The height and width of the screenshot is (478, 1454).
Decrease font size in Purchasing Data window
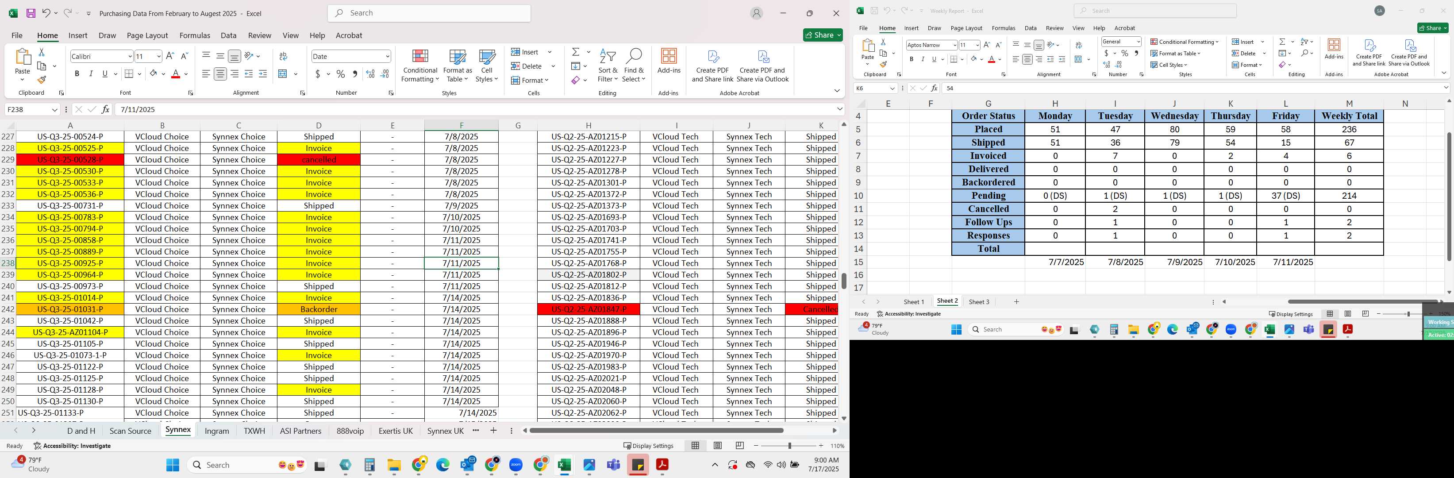click(184, 56)
